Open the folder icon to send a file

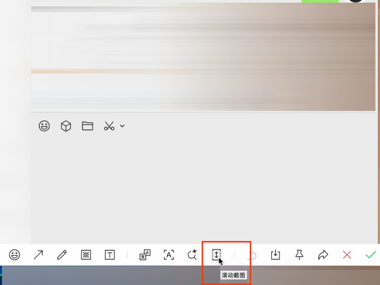coord(88,126)
